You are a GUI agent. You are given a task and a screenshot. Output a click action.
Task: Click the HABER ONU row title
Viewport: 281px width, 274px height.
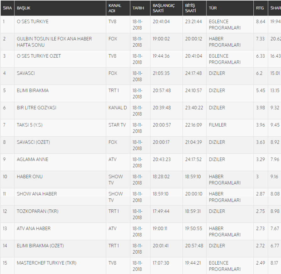[x=30, y=177]
